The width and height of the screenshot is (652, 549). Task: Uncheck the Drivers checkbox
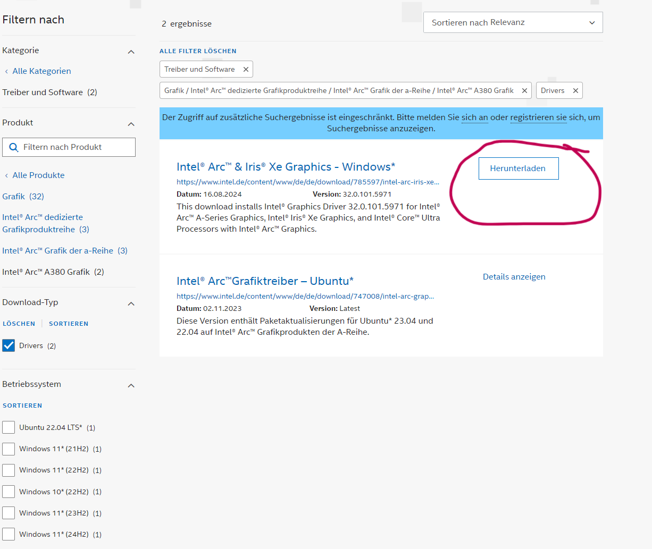(x=9, y=345)
